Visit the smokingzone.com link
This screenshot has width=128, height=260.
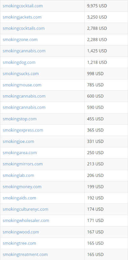pos(20,40)
